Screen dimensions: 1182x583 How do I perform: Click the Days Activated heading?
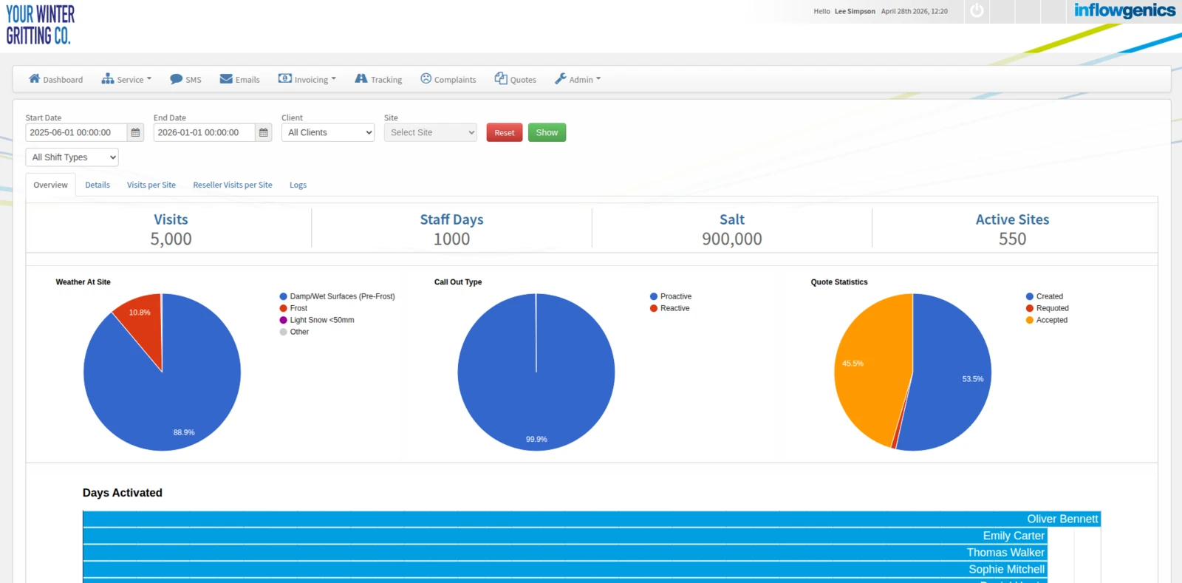[123, 493]
